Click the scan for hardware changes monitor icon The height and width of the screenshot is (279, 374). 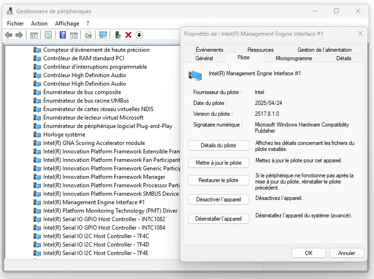pos(103,35)
